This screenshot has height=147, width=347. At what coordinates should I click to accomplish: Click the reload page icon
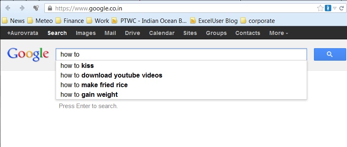(341, 8)
